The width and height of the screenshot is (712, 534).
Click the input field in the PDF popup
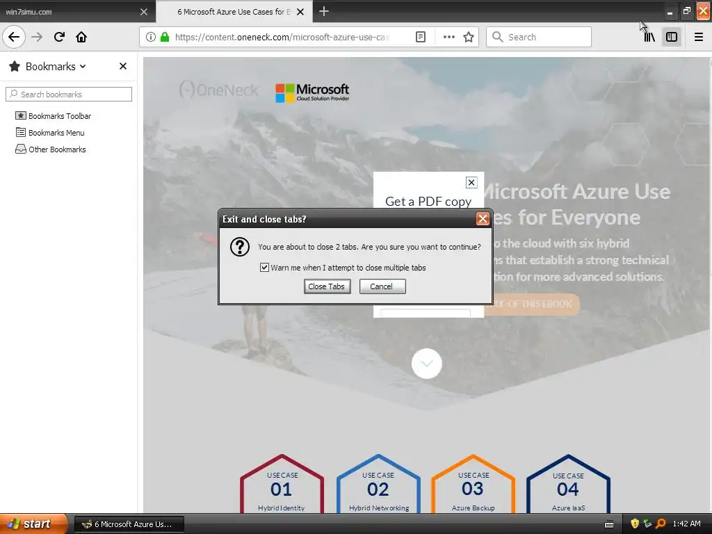[x=425, y=313]
